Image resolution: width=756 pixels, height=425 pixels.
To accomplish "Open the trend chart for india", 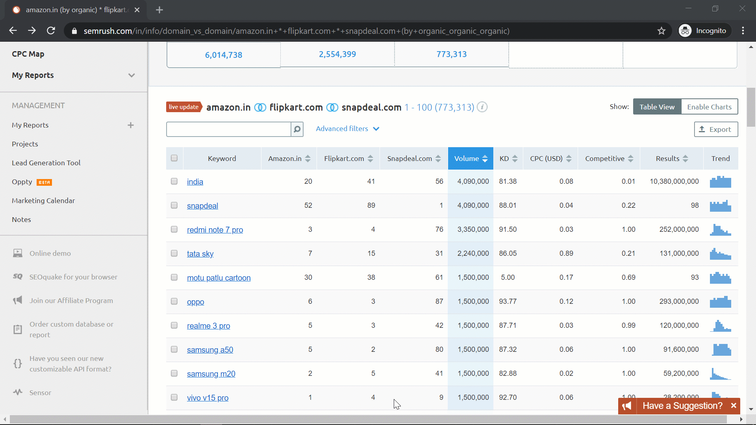I will [721, 182].
